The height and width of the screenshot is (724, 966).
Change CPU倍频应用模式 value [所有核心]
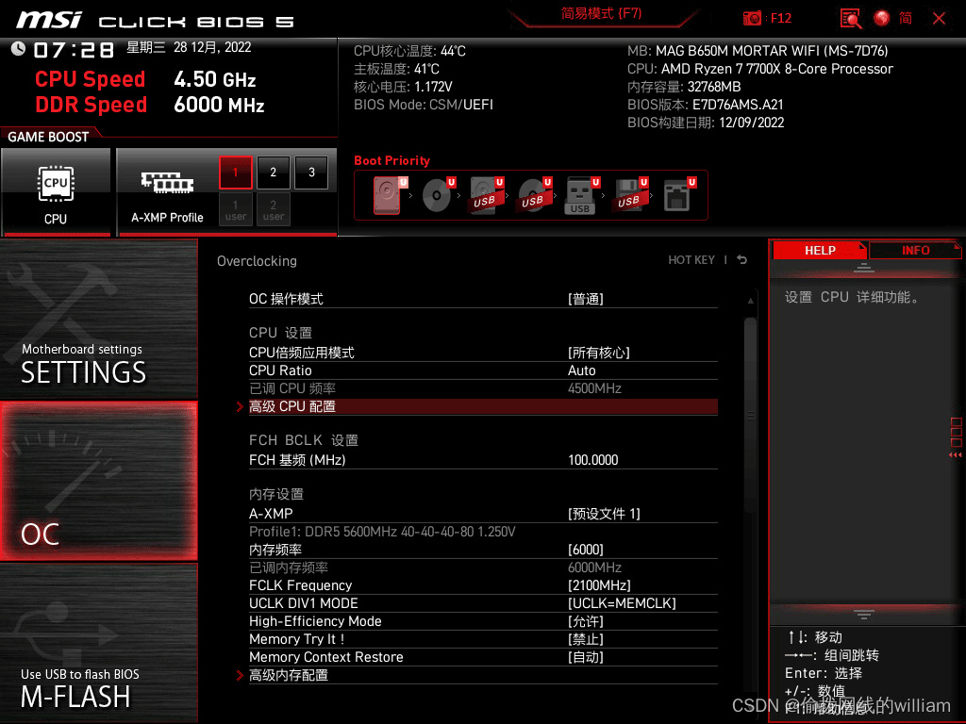(x=598, y=353)
